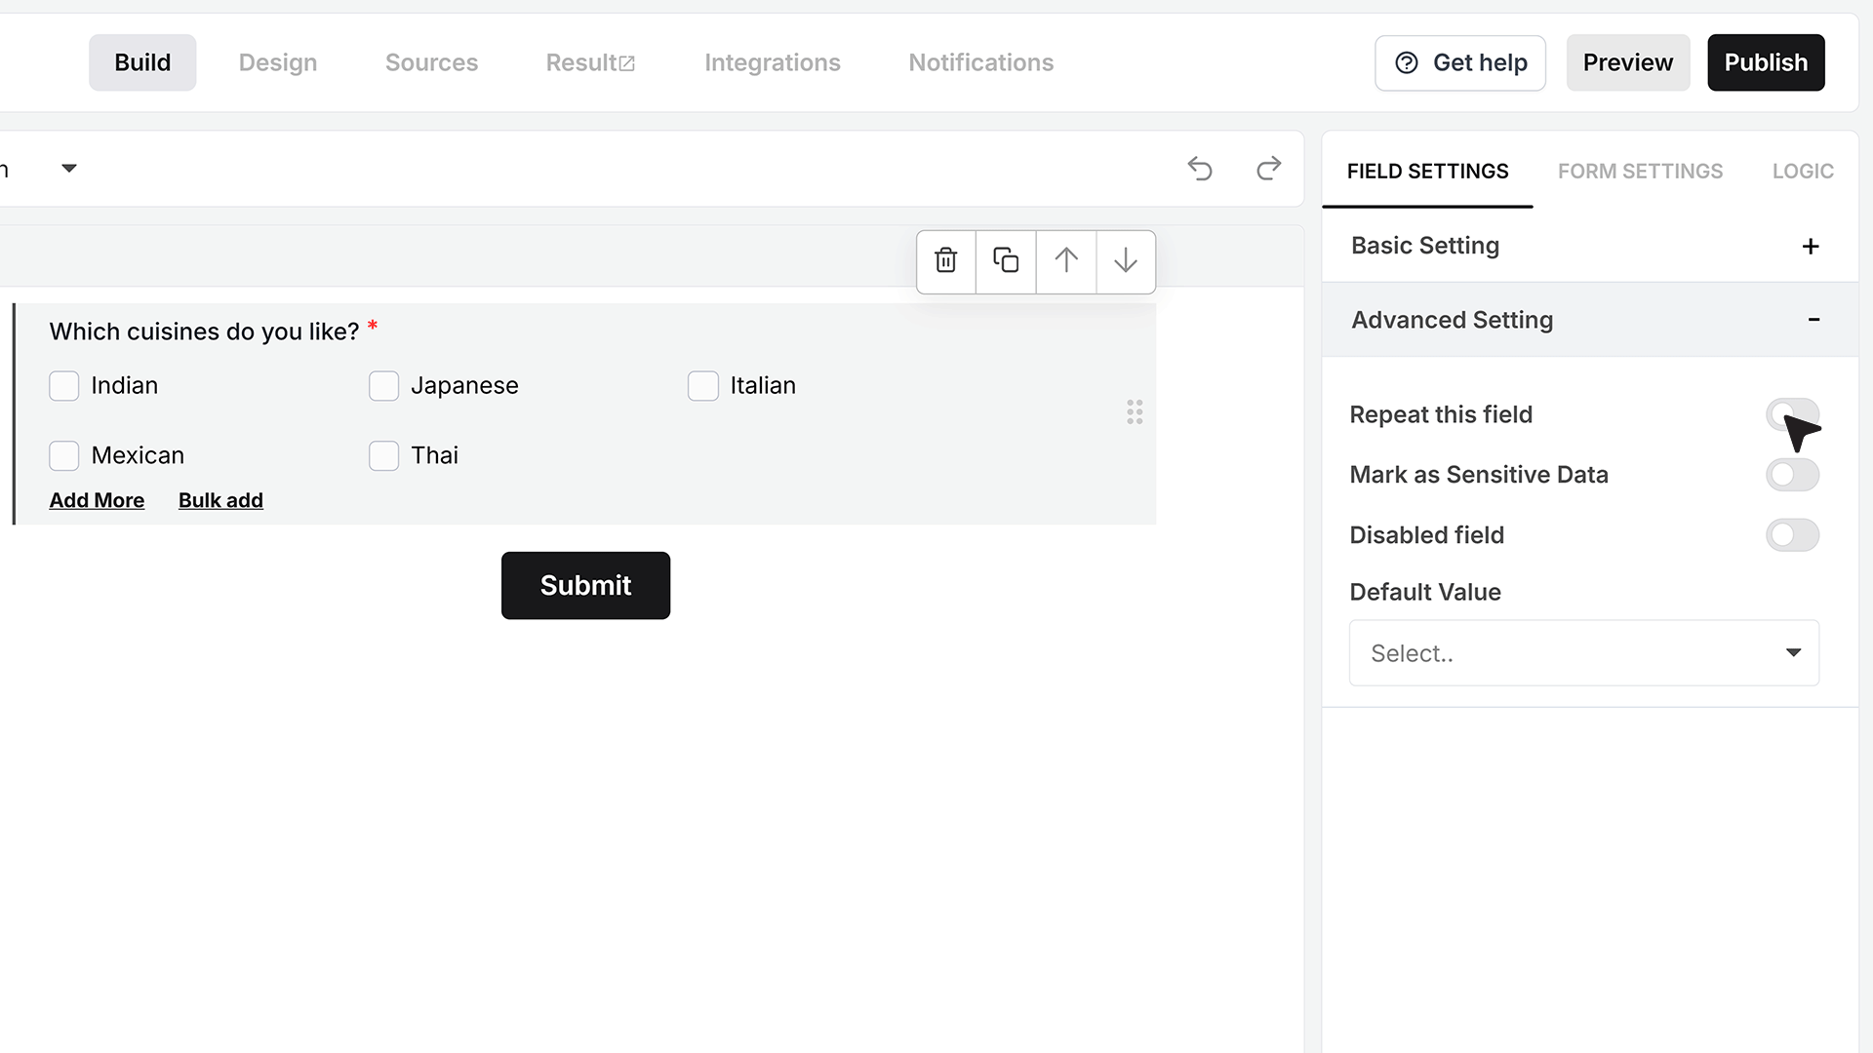Check the Mexican checkbox
The width and height of the screenshot is (1873, 1053).
(64, 455)
